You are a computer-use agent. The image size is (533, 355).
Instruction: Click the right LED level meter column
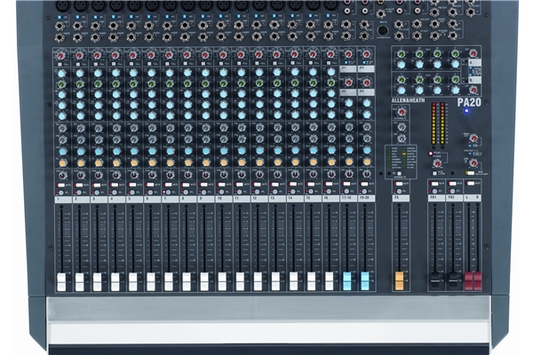[442, 123]
